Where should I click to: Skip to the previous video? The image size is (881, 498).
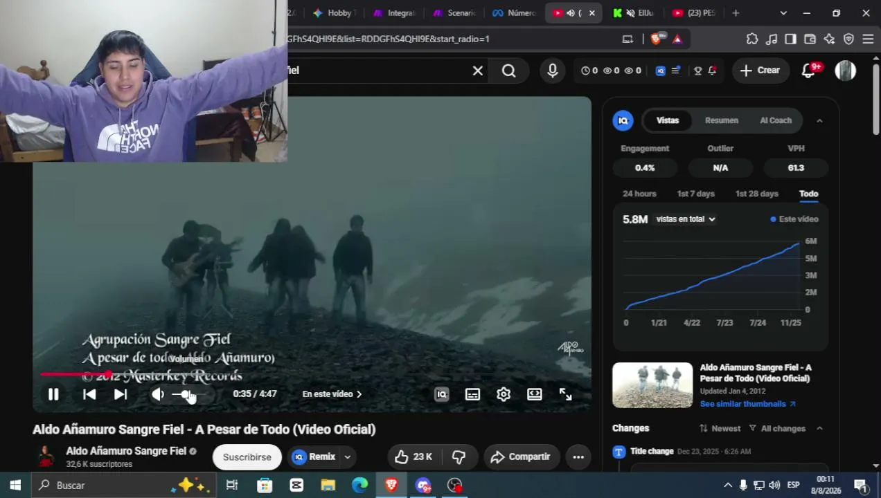point(89,394)
